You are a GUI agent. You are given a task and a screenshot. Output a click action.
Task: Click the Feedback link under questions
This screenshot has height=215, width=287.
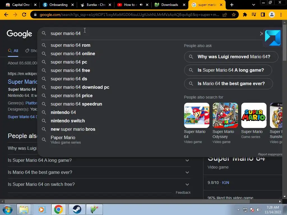coord(183,193)
